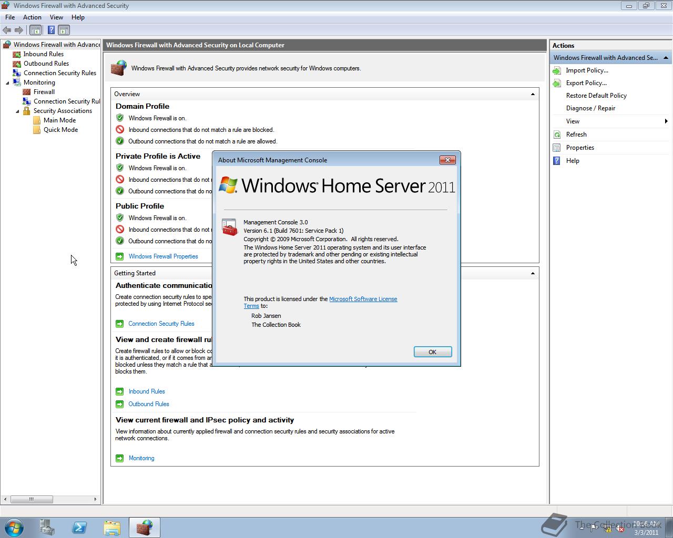Click the Management Console toolbox icon in dialog
The height and width of the screenshot is (538, 673).
[230, 227]
